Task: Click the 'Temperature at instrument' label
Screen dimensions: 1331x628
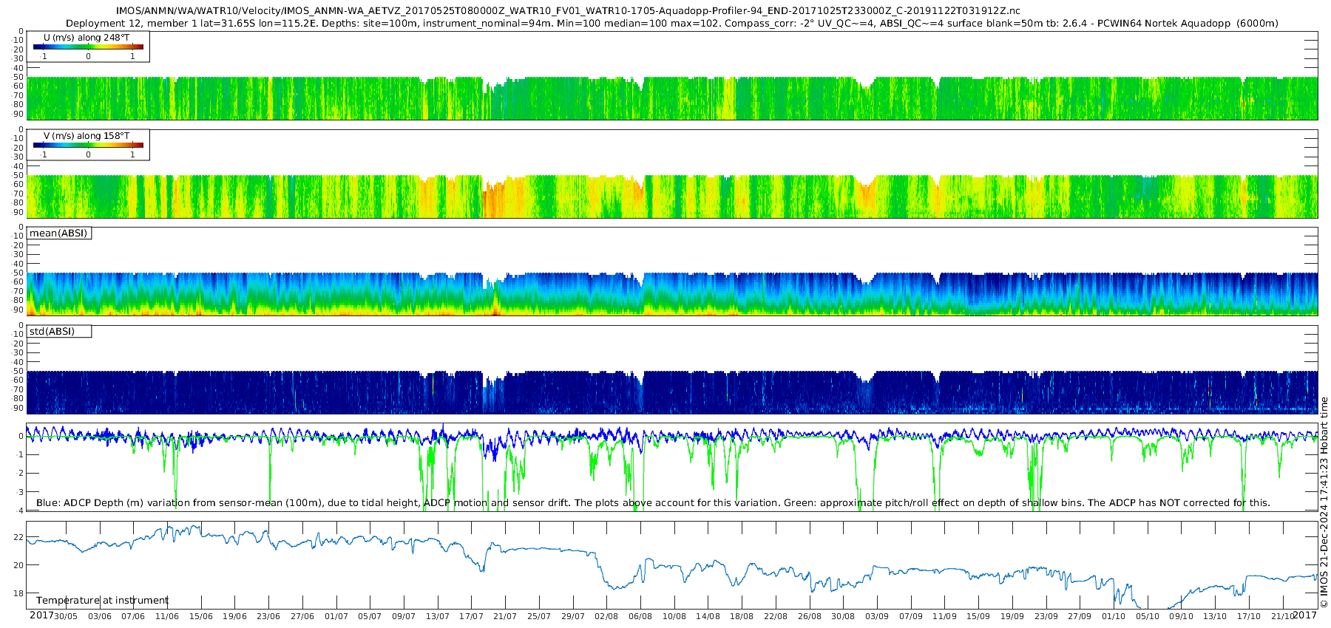Action: (102, 601)
